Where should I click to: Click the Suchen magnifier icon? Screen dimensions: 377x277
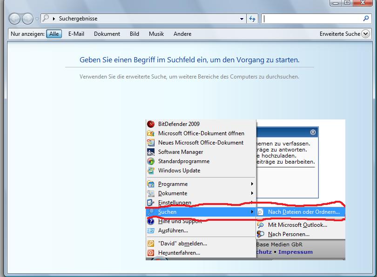[x=151, y=212]
